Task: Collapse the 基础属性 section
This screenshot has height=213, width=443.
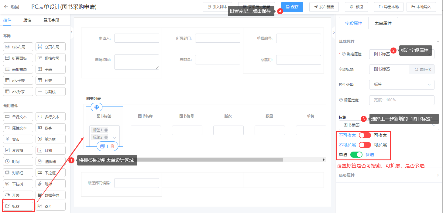Action: pos(438,41)
